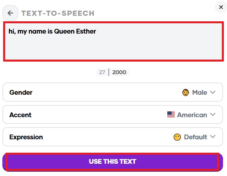Click the Expression row label
The image size is (227, 176).
tap(26, 137)
